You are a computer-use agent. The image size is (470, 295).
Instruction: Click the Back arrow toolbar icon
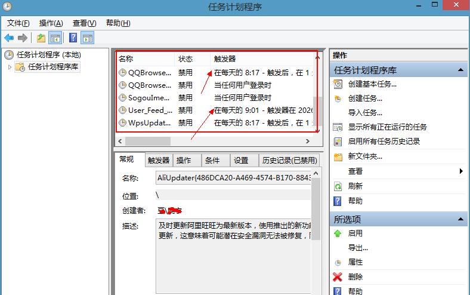[x=9, y=38]
